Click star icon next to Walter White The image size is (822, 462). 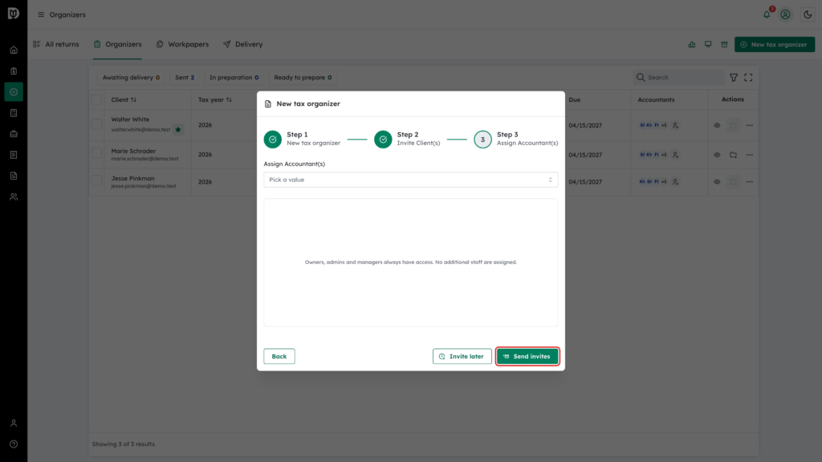tap(178, 129)
